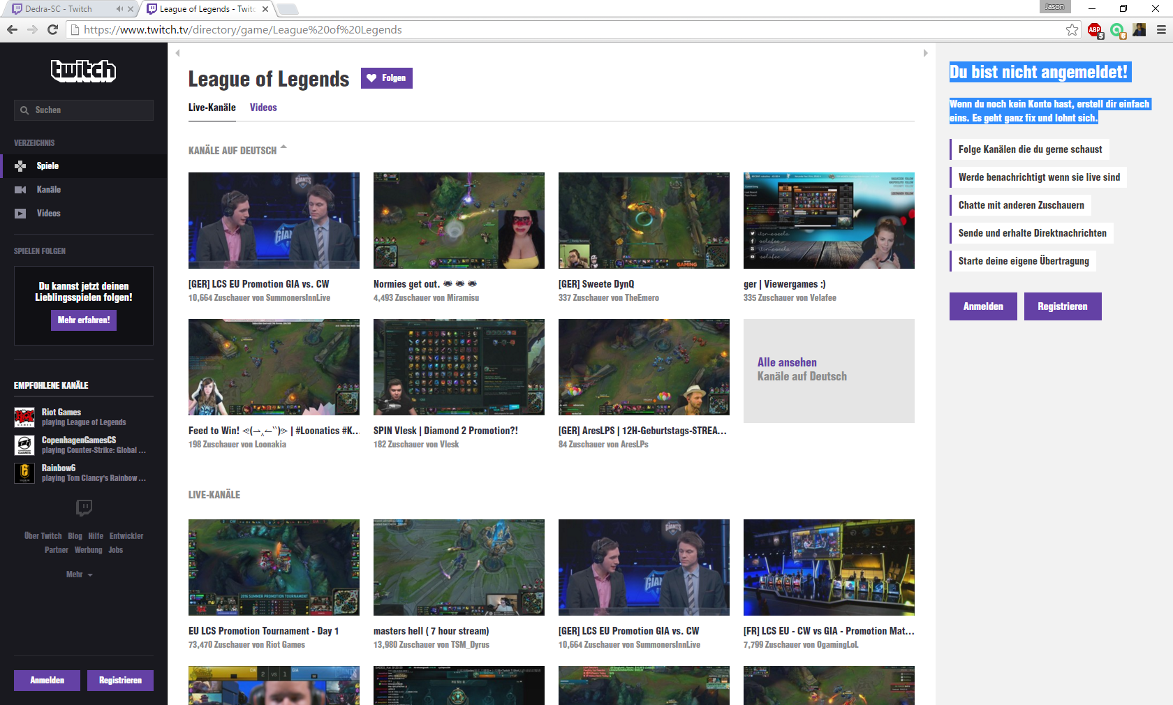Open the Entwickler footer link
This screenshot has height=705, width=1173.
[126, 536]
